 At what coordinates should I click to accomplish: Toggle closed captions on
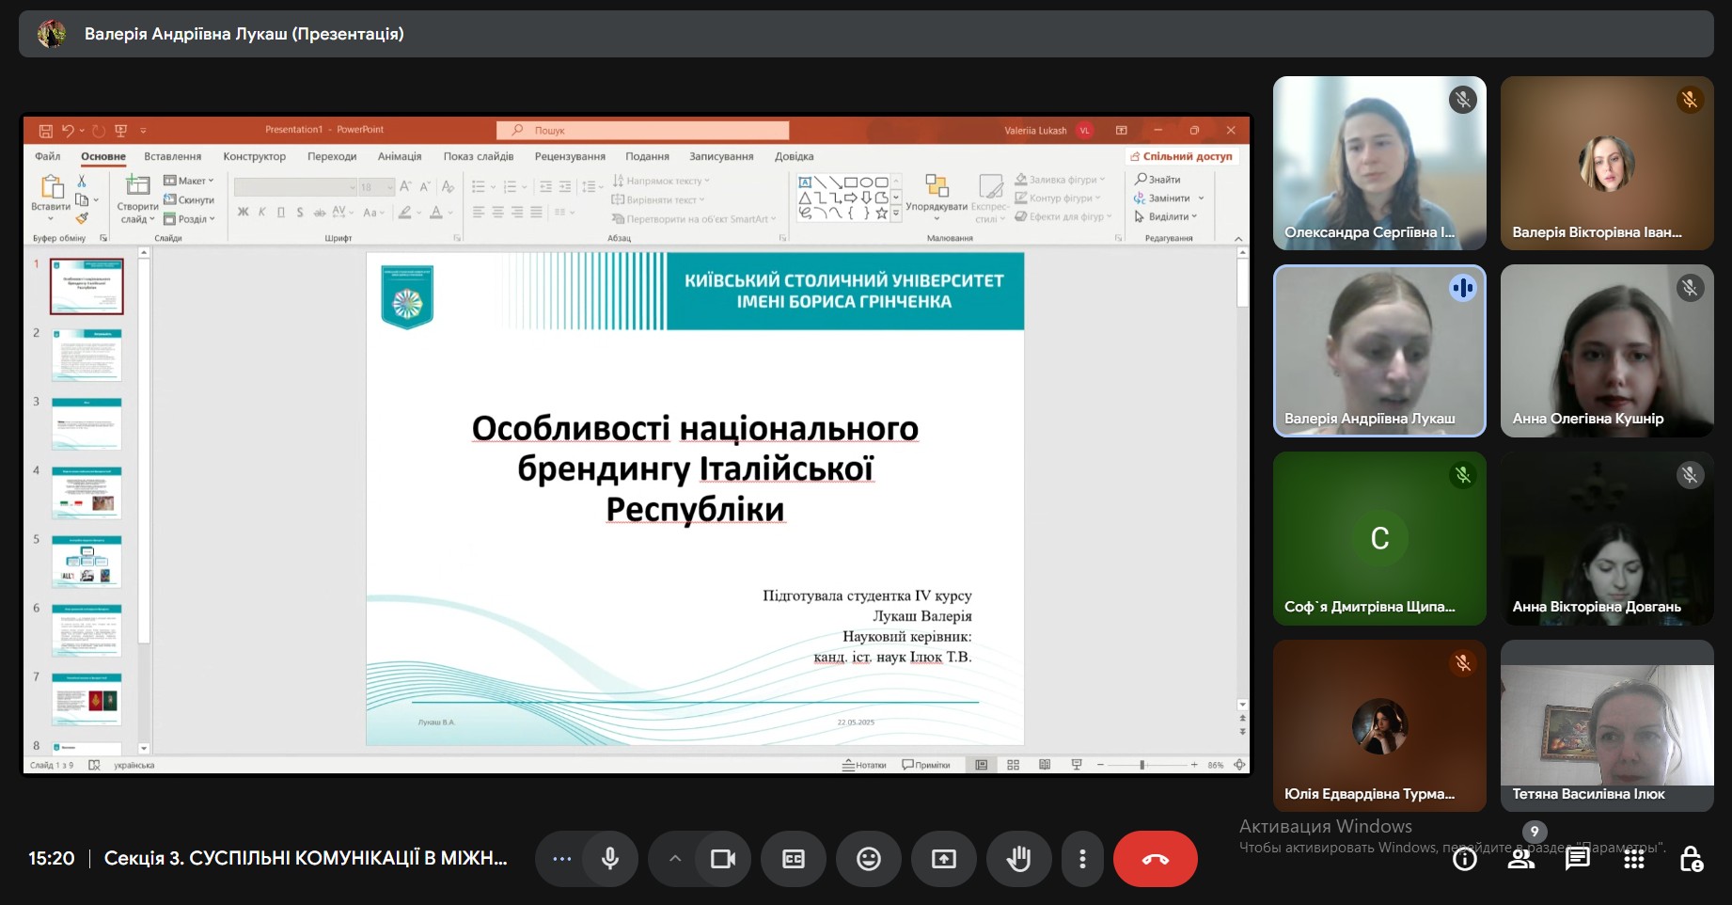point(794,859)
